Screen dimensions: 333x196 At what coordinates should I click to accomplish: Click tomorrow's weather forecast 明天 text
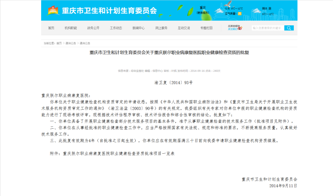click(x=265, y=8)
